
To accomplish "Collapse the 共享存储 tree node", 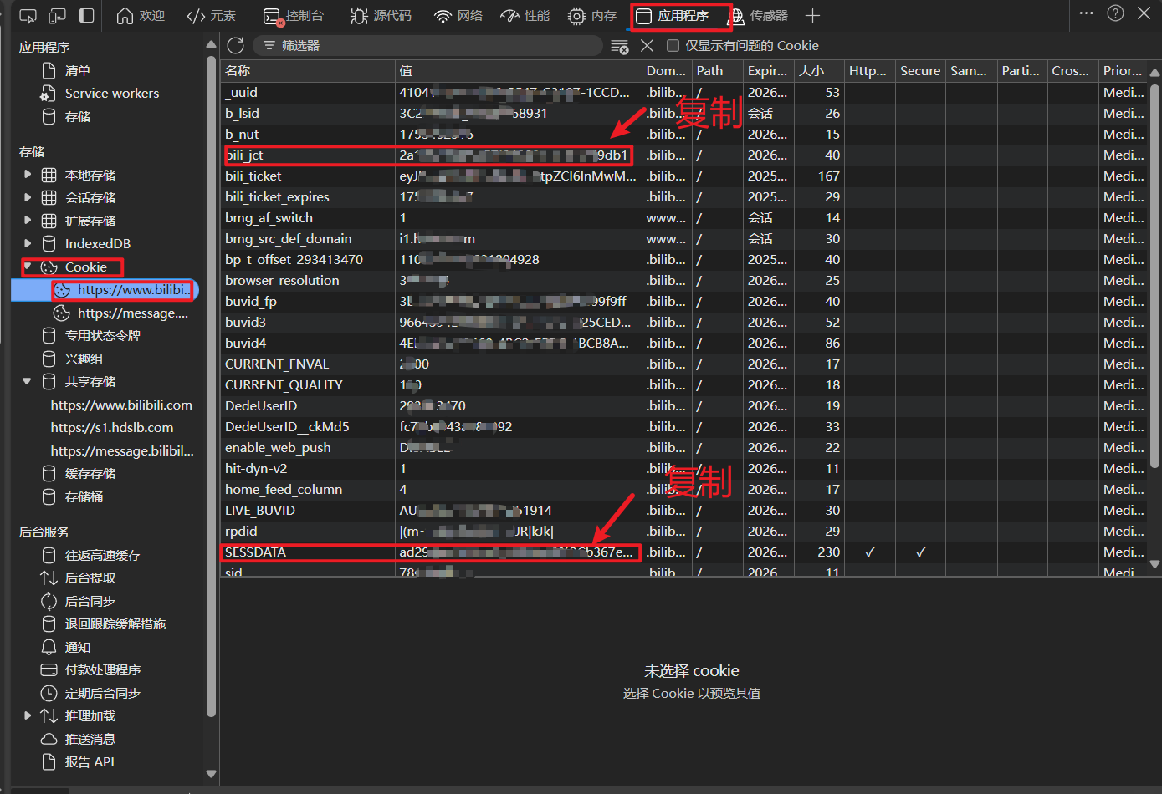I will coord(28,381).
